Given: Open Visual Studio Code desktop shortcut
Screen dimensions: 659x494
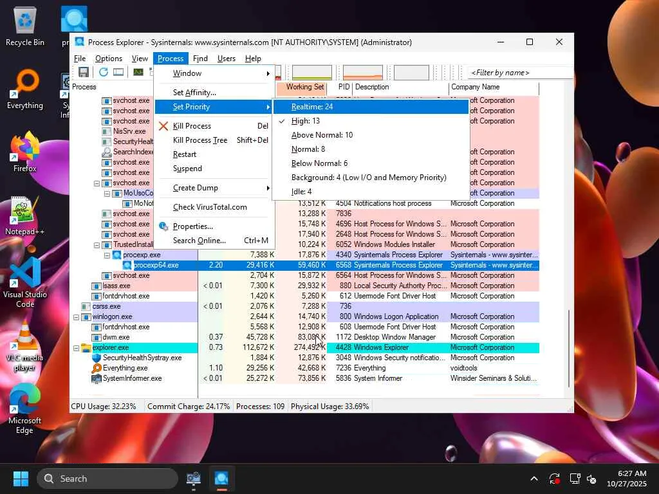Looking at the screenshot, I should 25,283.
